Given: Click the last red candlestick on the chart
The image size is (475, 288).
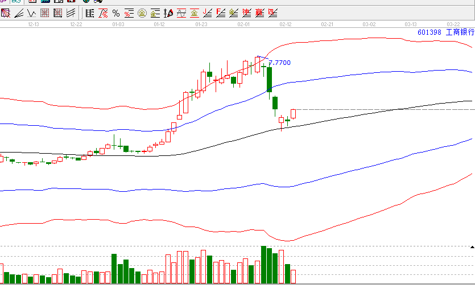Looking at the screenshot, I should [x=293, y=114].
